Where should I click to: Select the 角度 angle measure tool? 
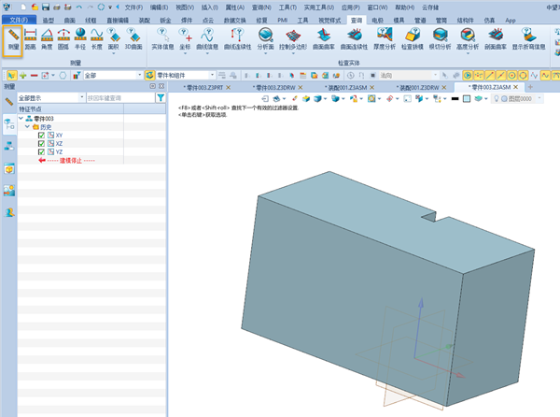coord(47,39)
